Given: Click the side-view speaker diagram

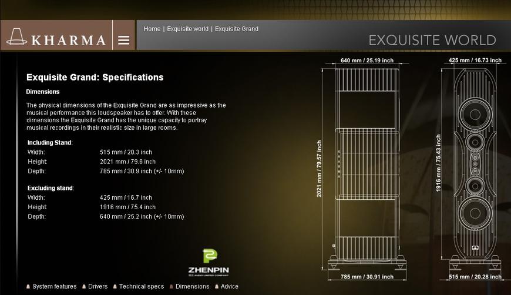Looking at the screenshot, I should click(367, 168).
